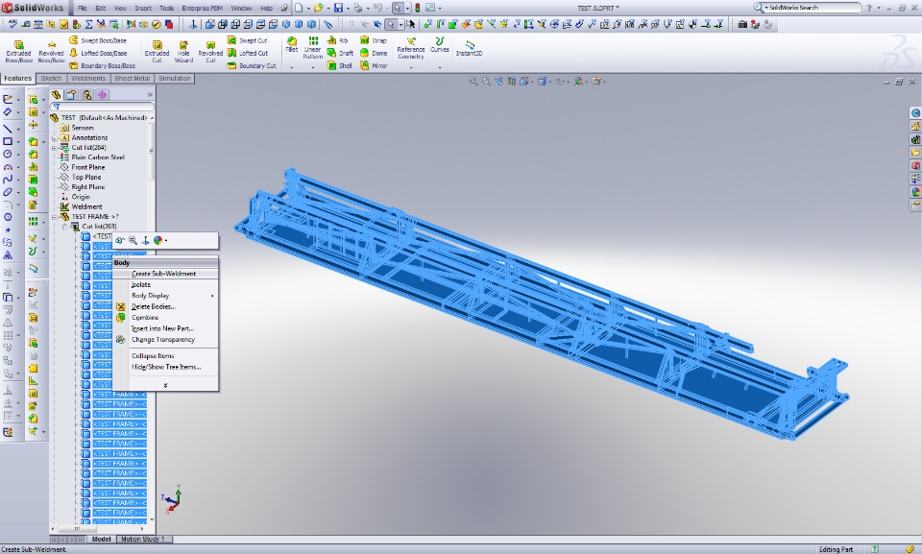
Task: Apply the Fillet tool
Action: [x=292, y=45]
